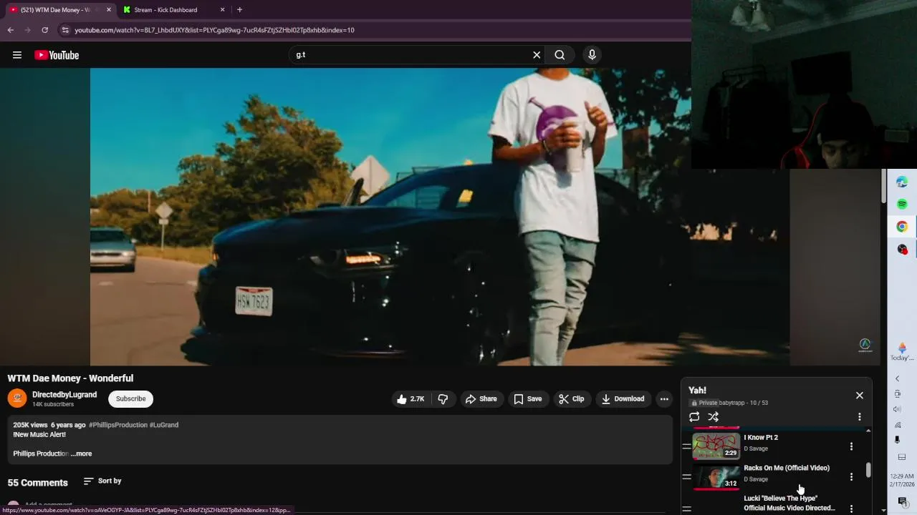The image size is (917, 515).
Task: Open the DirectedbyLugrand channel name link
Action: tap(64, 395)
